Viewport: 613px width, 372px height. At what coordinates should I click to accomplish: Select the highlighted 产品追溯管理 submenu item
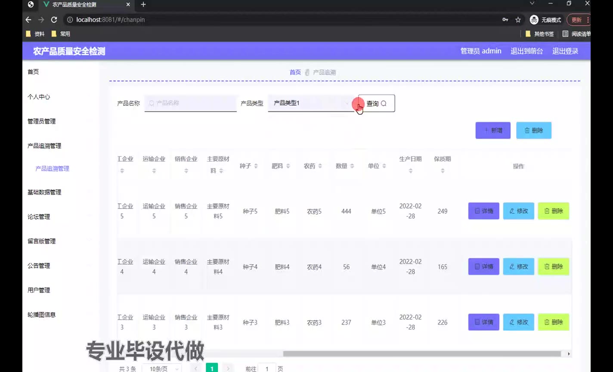52,169
